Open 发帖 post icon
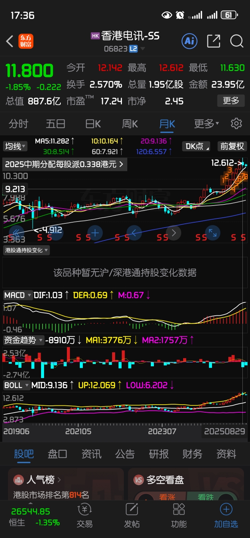 click(132, 516)
